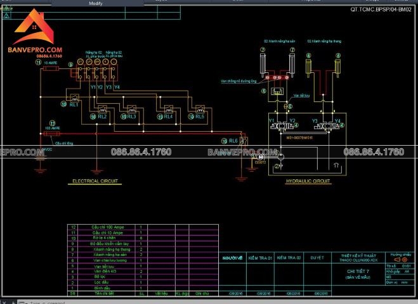The height and width of the screenshot is (304, 418).
Task: Select 'Xilanh nâng hạ sàn' table row
Action: 143,255
